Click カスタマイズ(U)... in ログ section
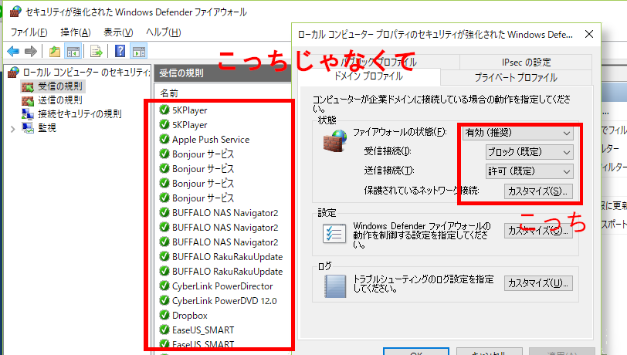 538,283
